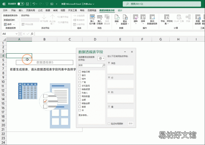Viewport: 205px width, 145px height.
Task: Open the File (文件) tab
Action: click(5, 10)
